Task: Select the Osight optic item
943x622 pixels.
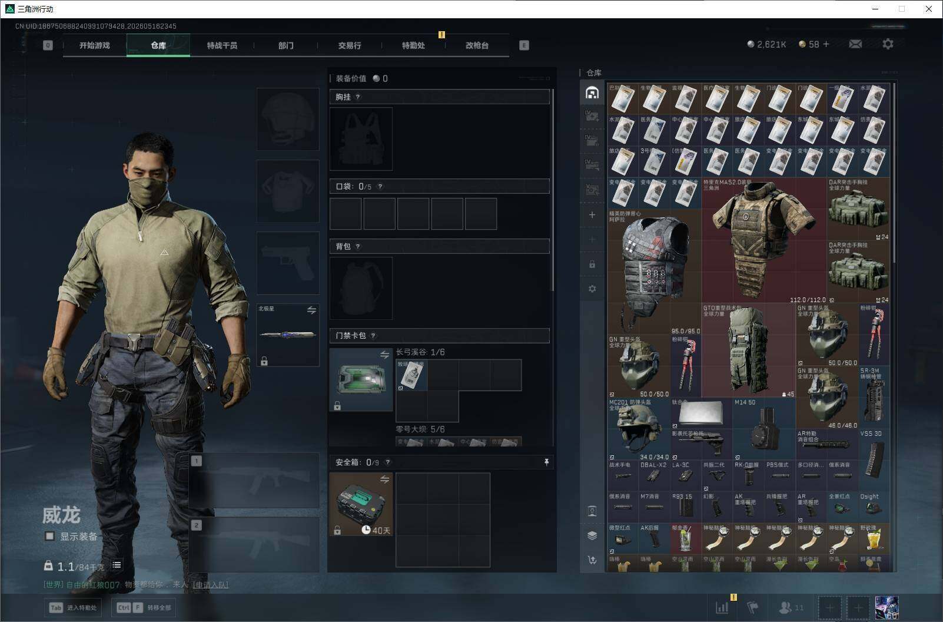Action: [x=874, y=507]
